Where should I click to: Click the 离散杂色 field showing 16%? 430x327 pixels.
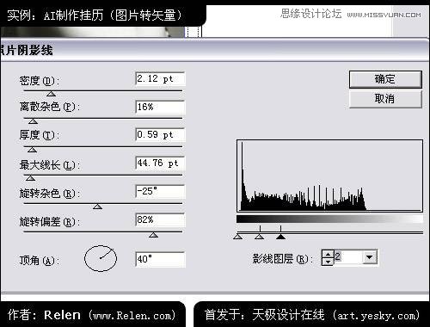tap(160, 108)
